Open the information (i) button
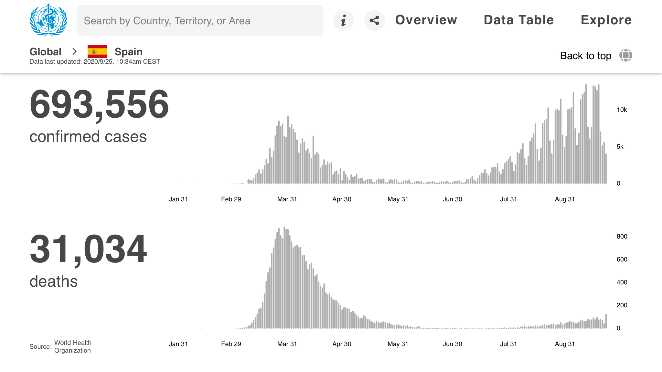Viewport: 662px width, 372px height. (x=343, y=20)
